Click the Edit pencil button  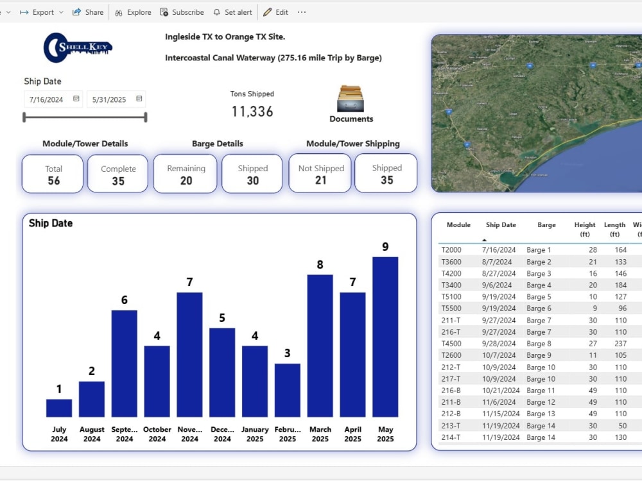coord(275,12)
